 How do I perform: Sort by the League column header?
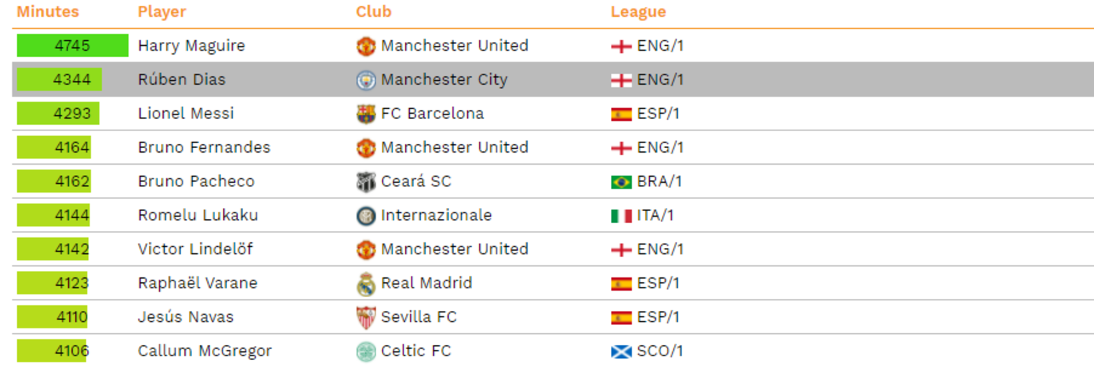(x=638, y=11)
